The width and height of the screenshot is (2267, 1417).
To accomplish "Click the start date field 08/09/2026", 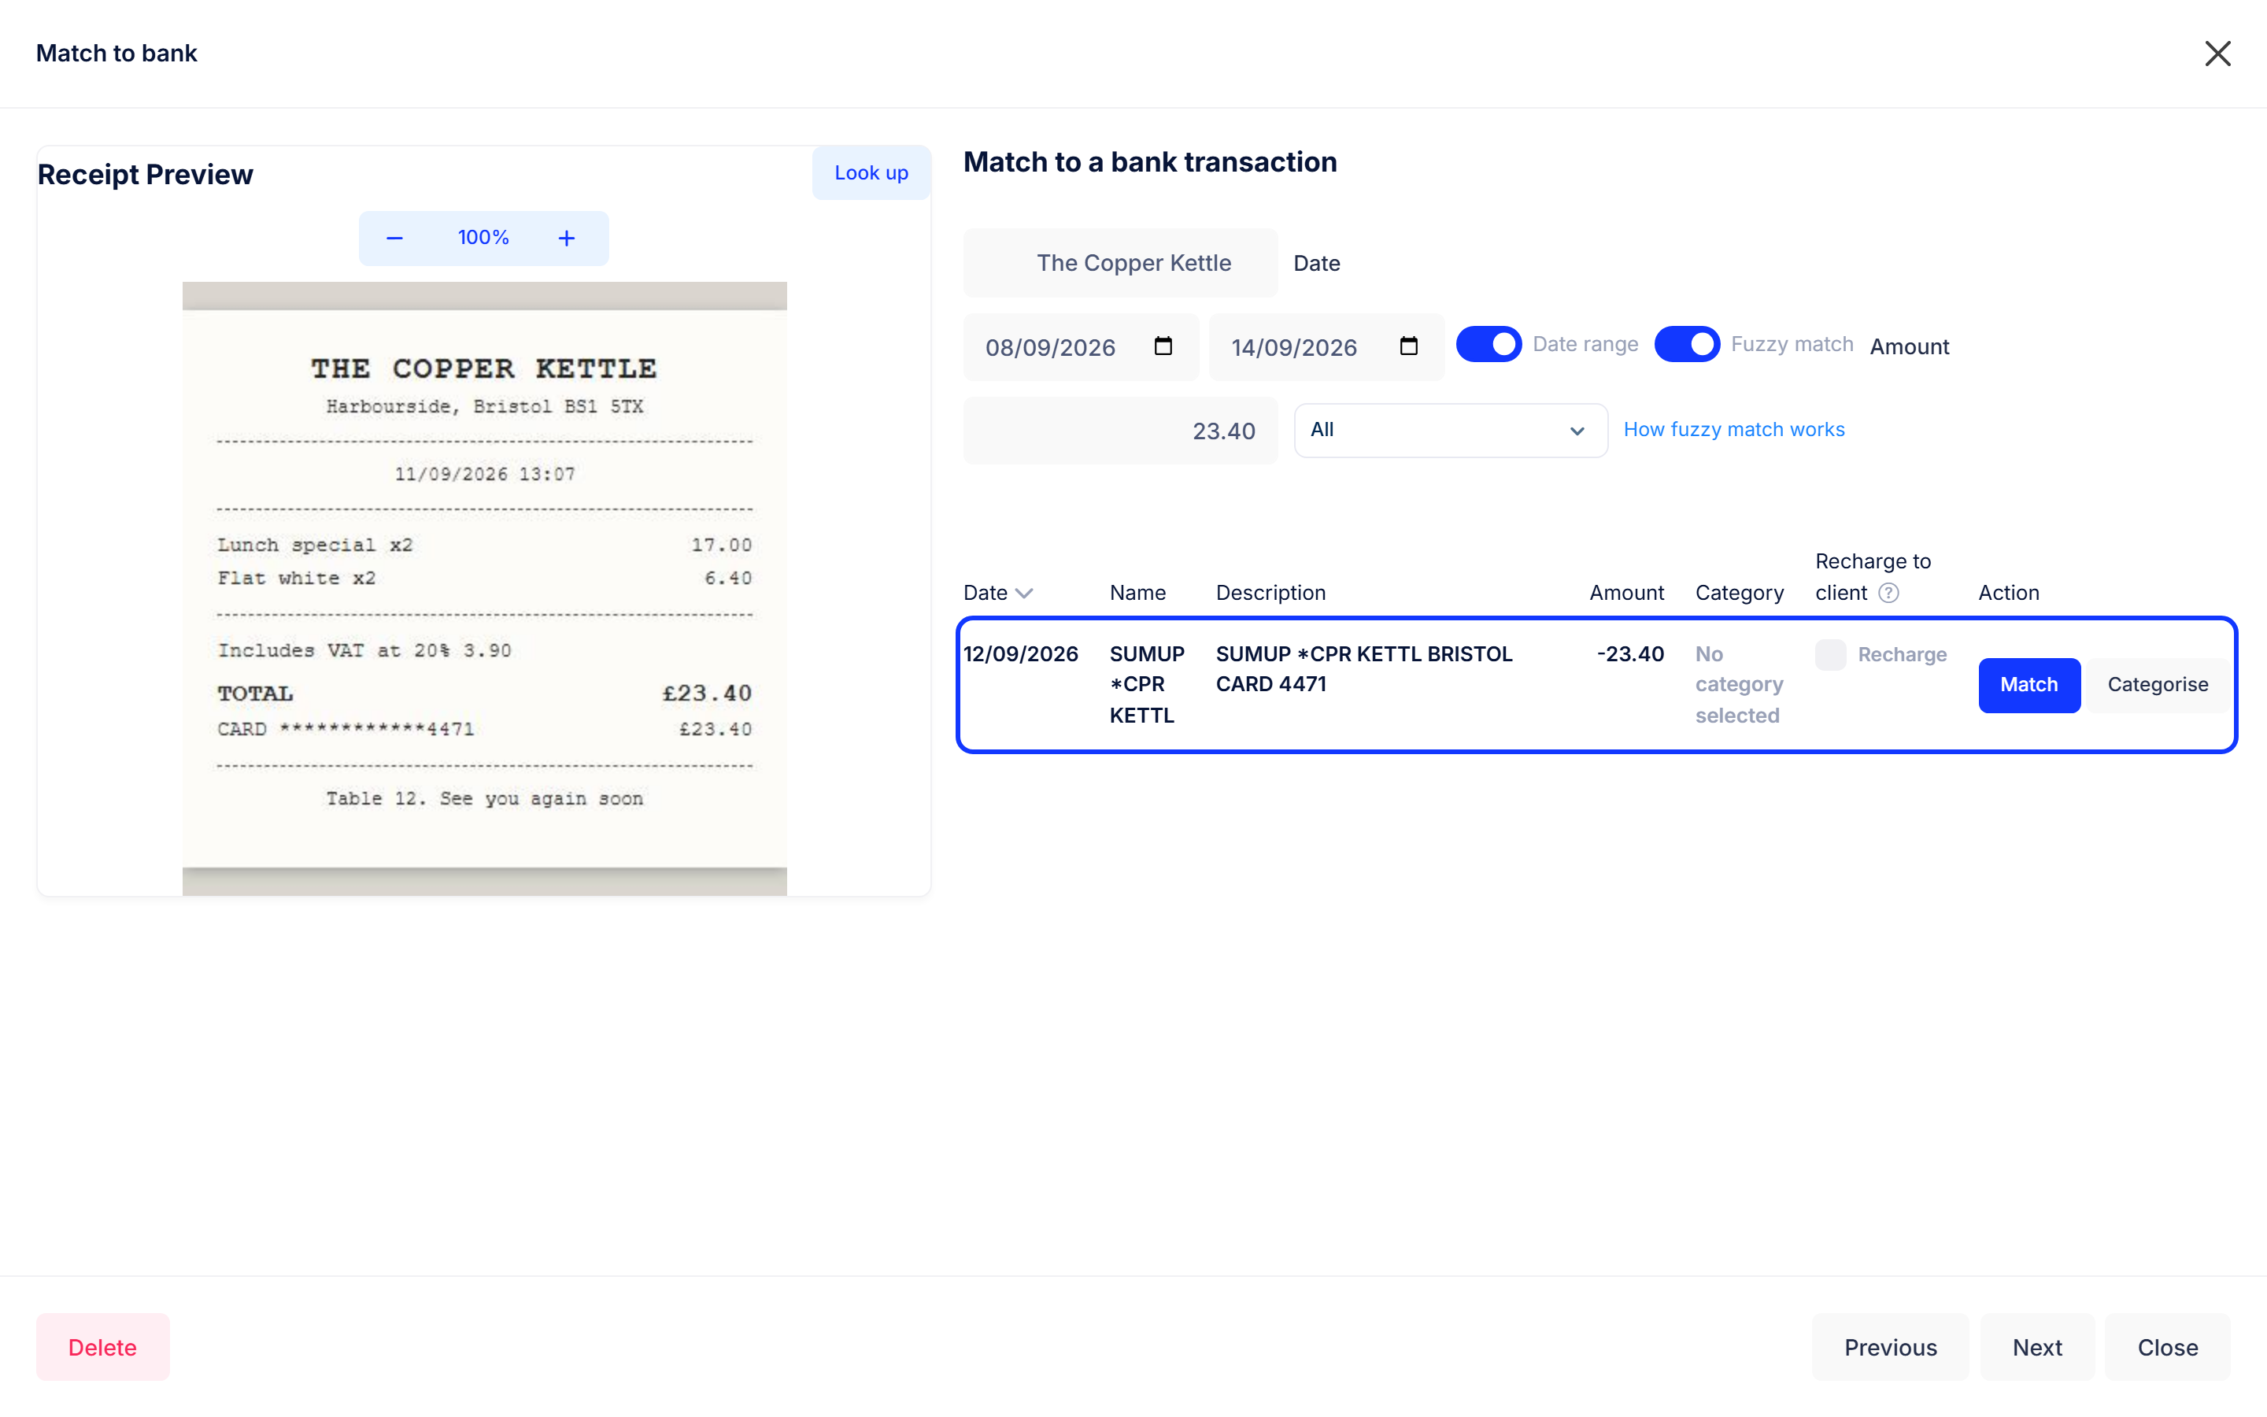I will tap(1081, 346).
